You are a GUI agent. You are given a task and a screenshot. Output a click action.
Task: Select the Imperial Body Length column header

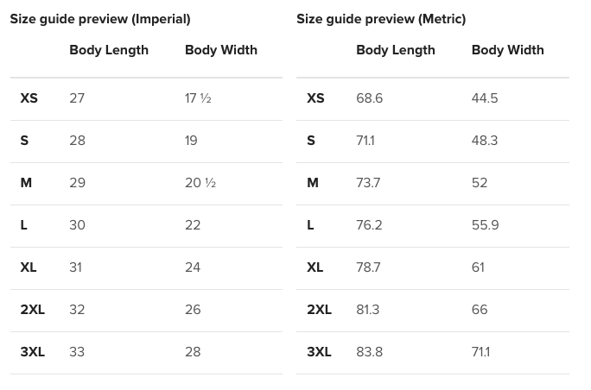coord(109,50)
